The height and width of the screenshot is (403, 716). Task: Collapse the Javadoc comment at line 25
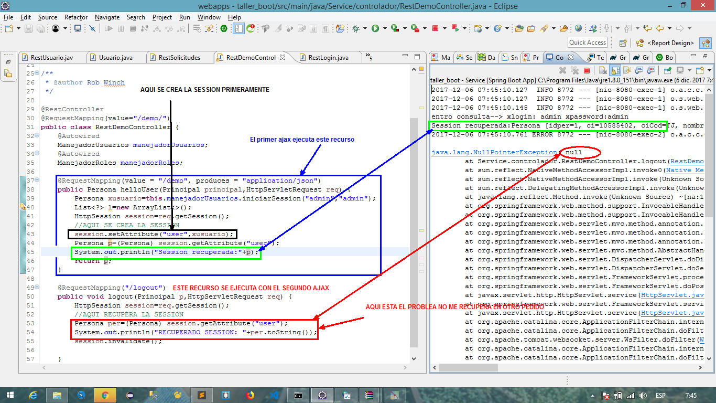coord(36,73)
